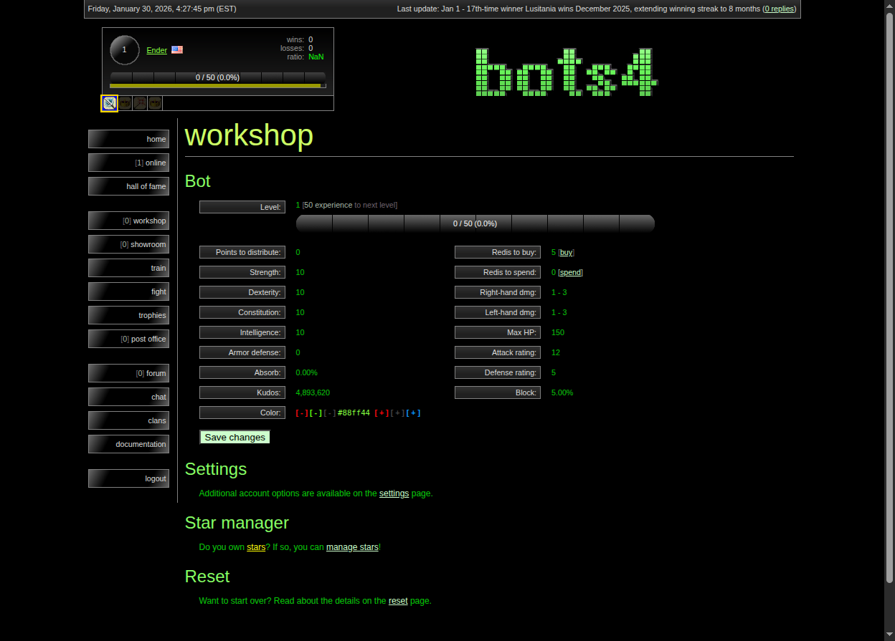Click the helmet icon beside the sword

125,103
